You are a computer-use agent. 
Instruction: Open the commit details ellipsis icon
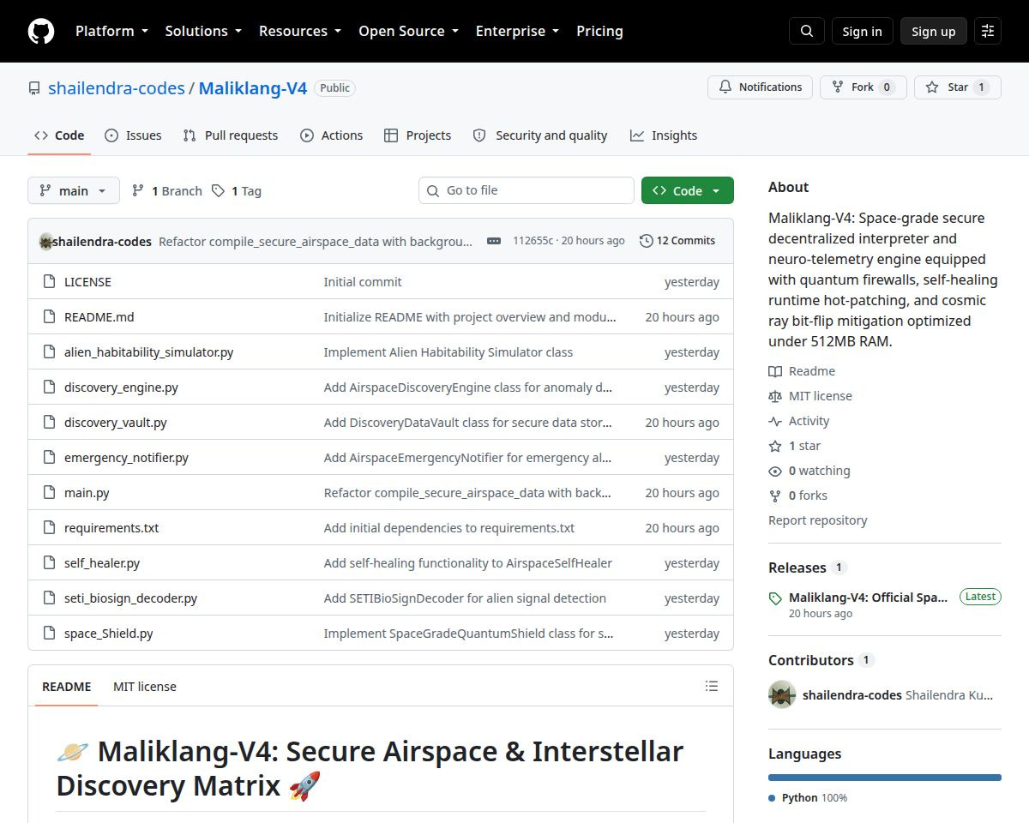point(494,241)
